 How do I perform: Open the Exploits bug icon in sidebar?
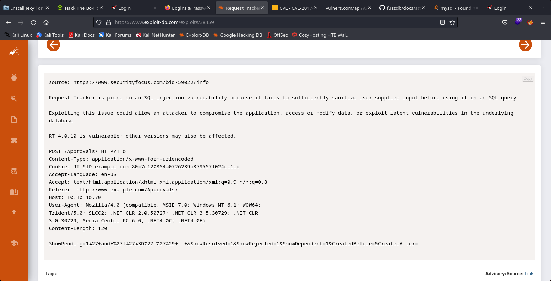tap(14, 78)
